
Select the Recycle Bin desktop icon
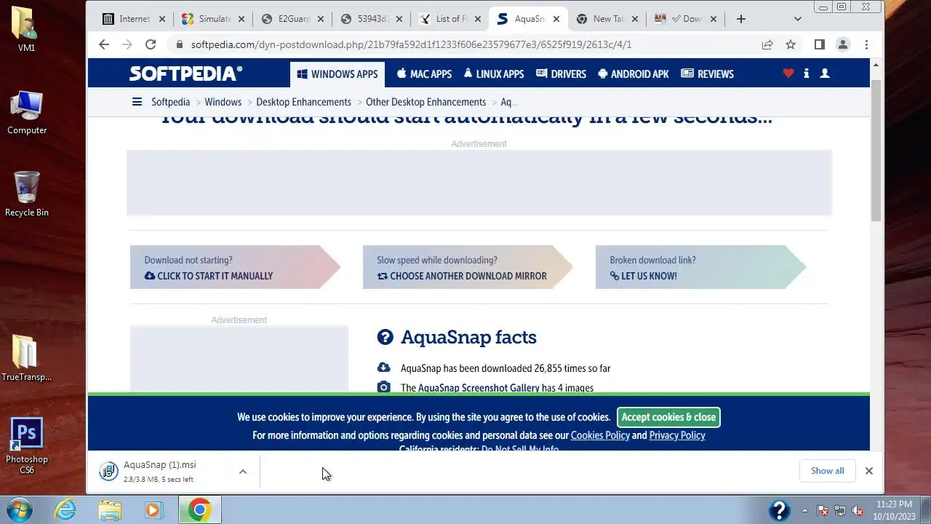pyautogui.click(x=27, y=194)
